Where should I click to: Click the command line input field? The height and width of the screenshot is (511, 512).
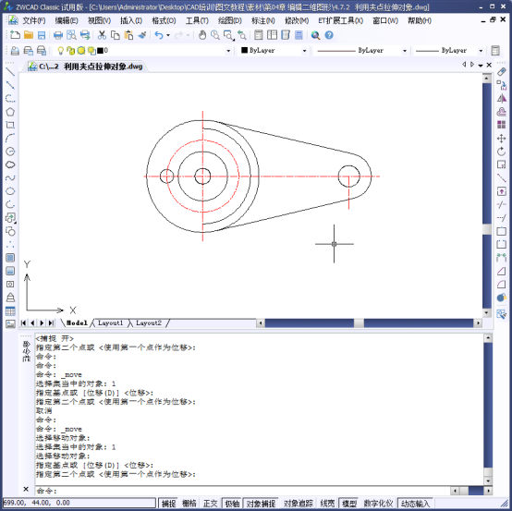tap(241, 491)
